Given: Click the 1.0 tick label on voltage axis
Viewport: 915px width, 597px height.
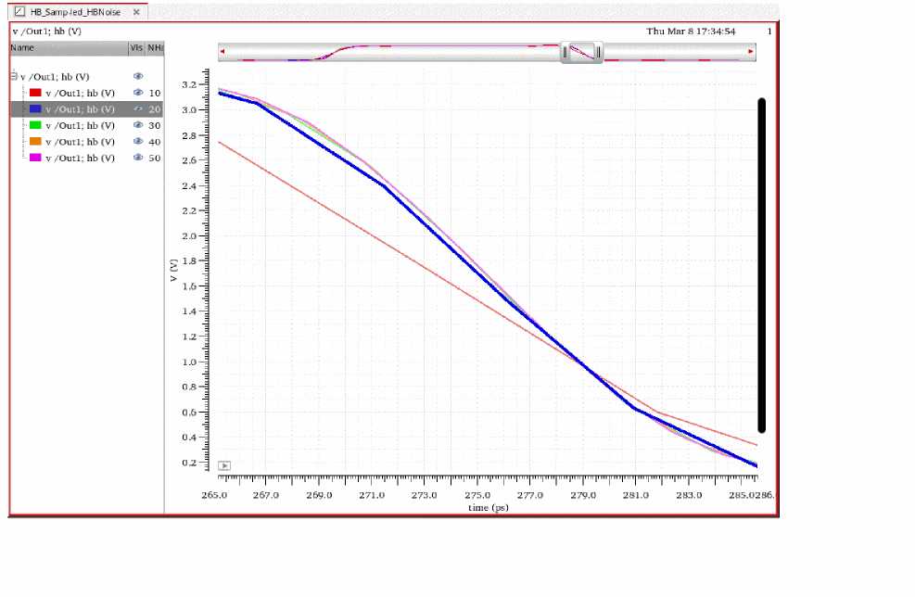Looking at the screenshot, I should (189, 362).
